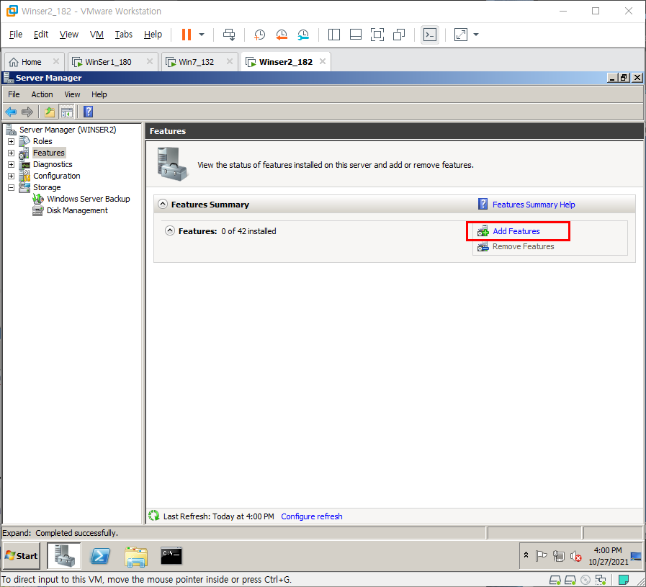This screenshot has width=646, height=587.
Task: Close the Win7_132 tab
Action: 230,61
